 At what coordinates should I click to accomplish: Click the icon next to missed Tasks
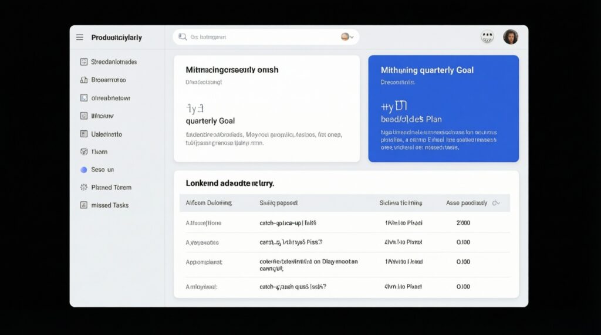click(83, 205)
